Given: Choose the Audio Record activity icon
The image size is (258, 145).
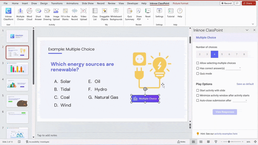Looking at the screenshot, I should pos(74,12).
